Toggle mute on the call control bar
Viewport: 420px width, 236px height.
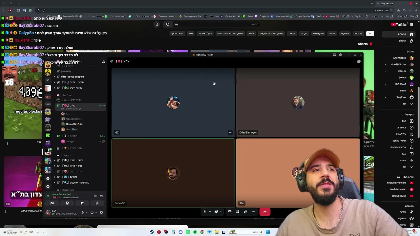click(x=205, y=212)
